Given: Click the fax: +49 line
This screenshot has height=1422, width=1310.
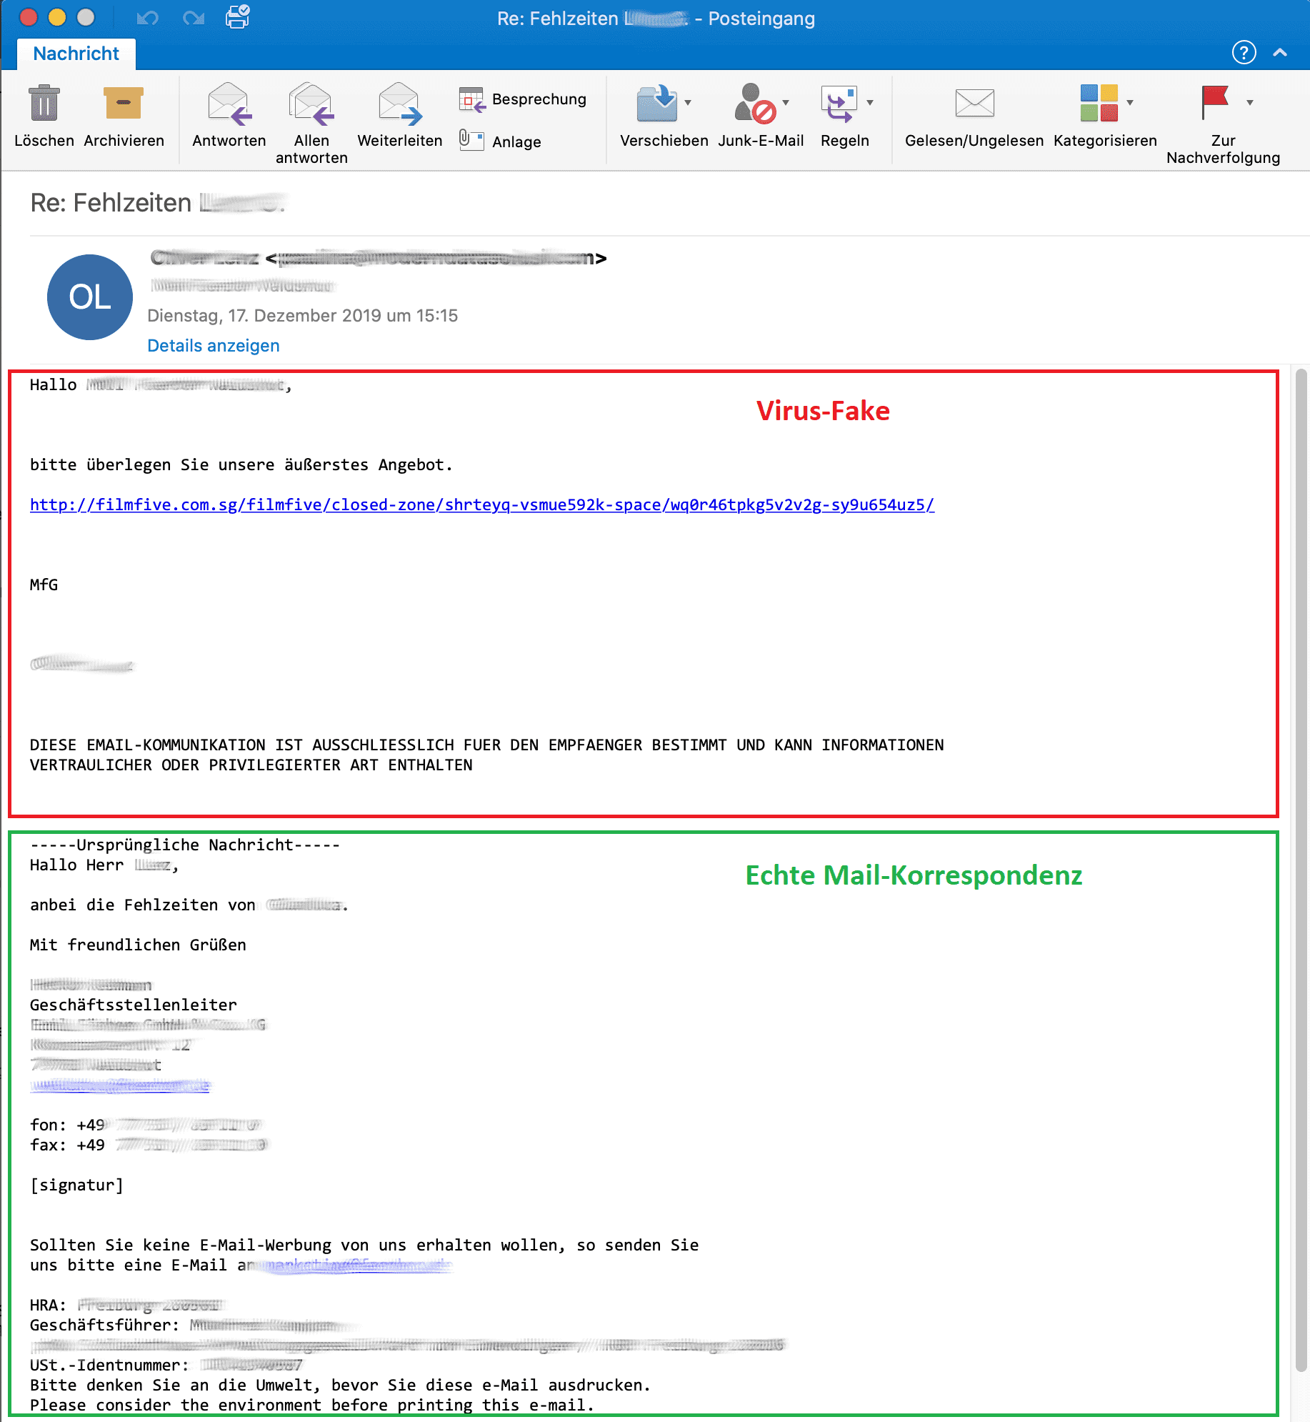Looking at the screenshot, I should [x=149, y=1145].
